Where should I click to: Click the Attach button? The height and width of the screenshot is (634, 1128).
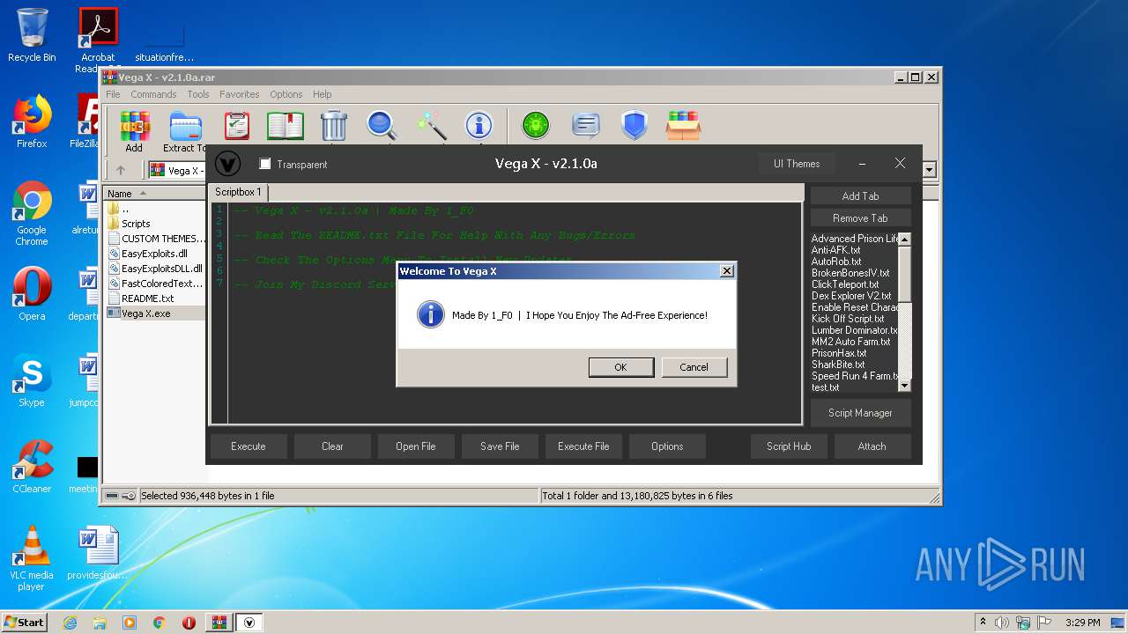coord(872,446)
